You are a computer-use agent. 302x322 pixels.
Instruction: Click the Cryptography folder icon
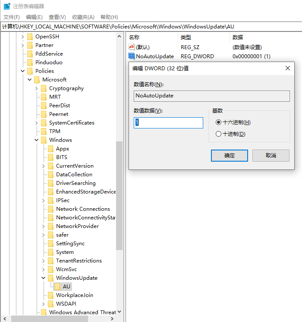tap(44, 88)
